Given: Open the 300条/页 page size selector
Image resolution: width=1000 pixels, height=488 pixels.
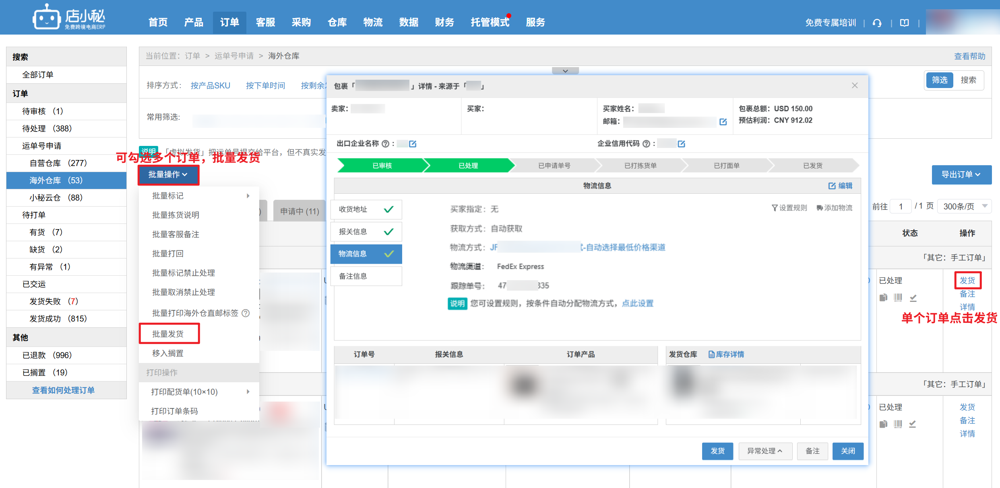Looking at the screenshot, I should pyautogui.click(x=964, y=206).
